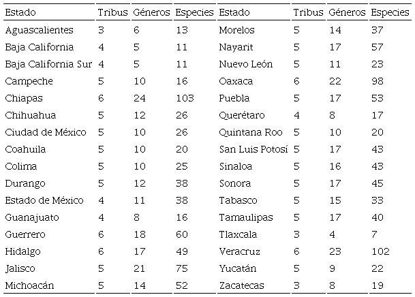
Task: Click the Hidalgo species count 49
Action: (x=181, y=252)
